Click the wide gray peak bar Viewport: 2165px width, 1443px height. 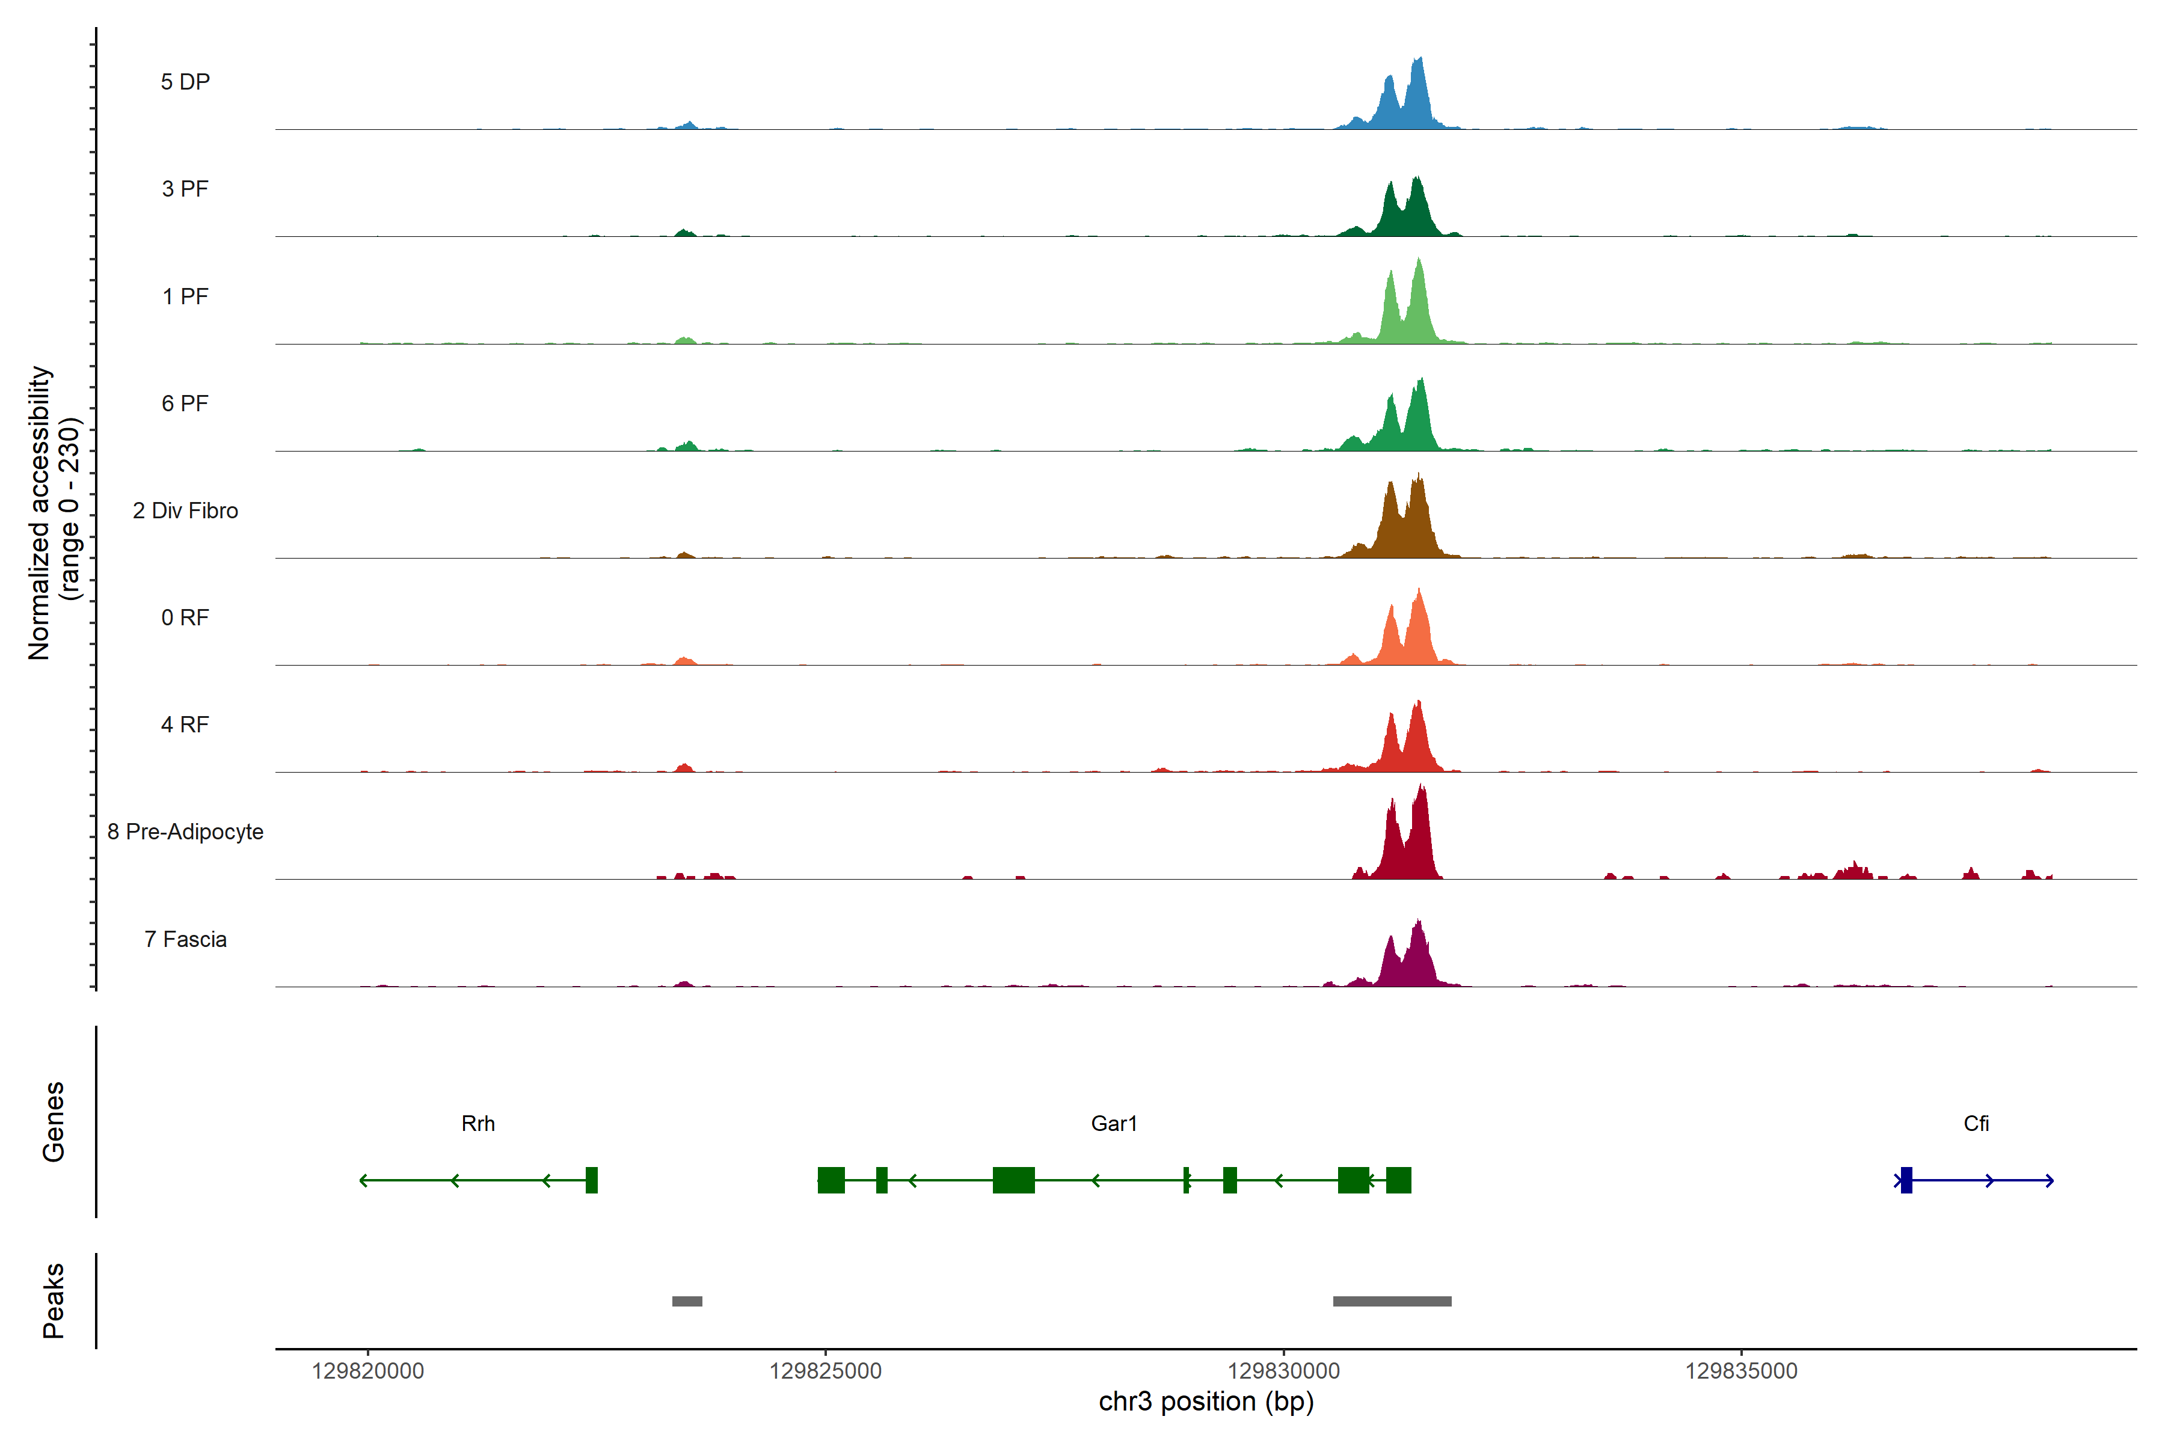point(1392,1301)
